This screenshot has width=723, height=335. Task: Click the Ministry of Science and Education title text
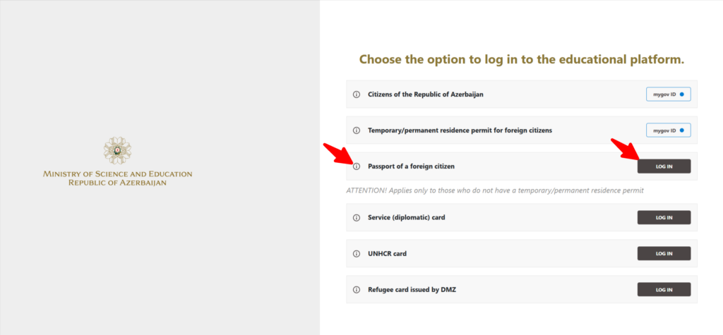tap(117, 178)
